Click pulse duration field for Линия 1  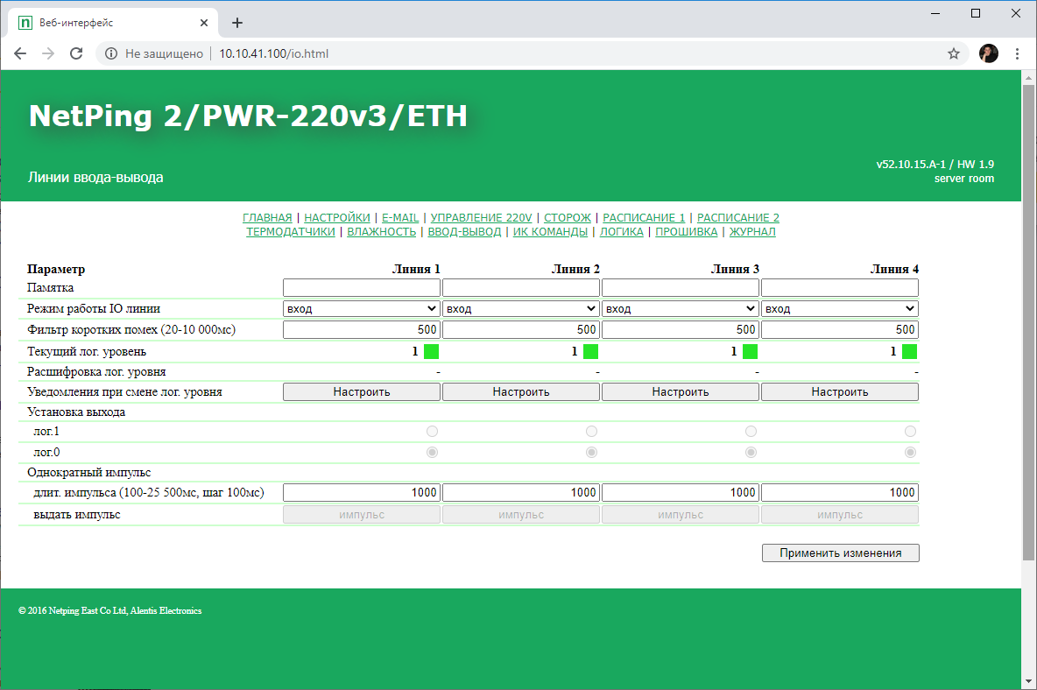(362, 492)
